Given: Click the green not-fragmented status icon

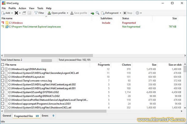Looking at the screenshot, I should click(3, 26).
